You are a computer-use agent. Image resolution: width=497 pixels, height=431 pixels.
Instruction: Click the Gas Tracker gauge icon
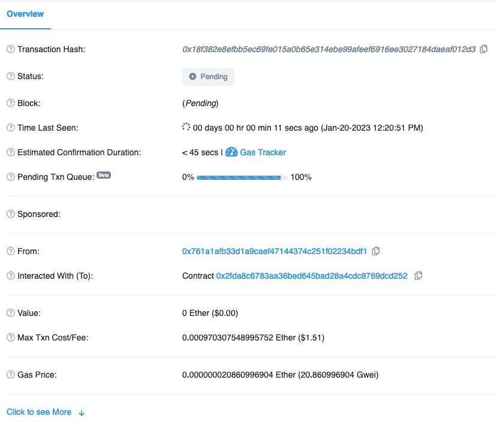pos(231,152)
